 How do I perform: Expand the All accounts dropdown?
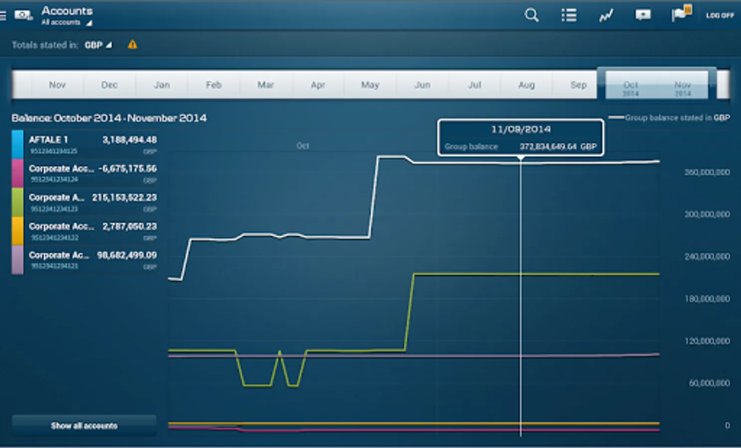point(66,22)
